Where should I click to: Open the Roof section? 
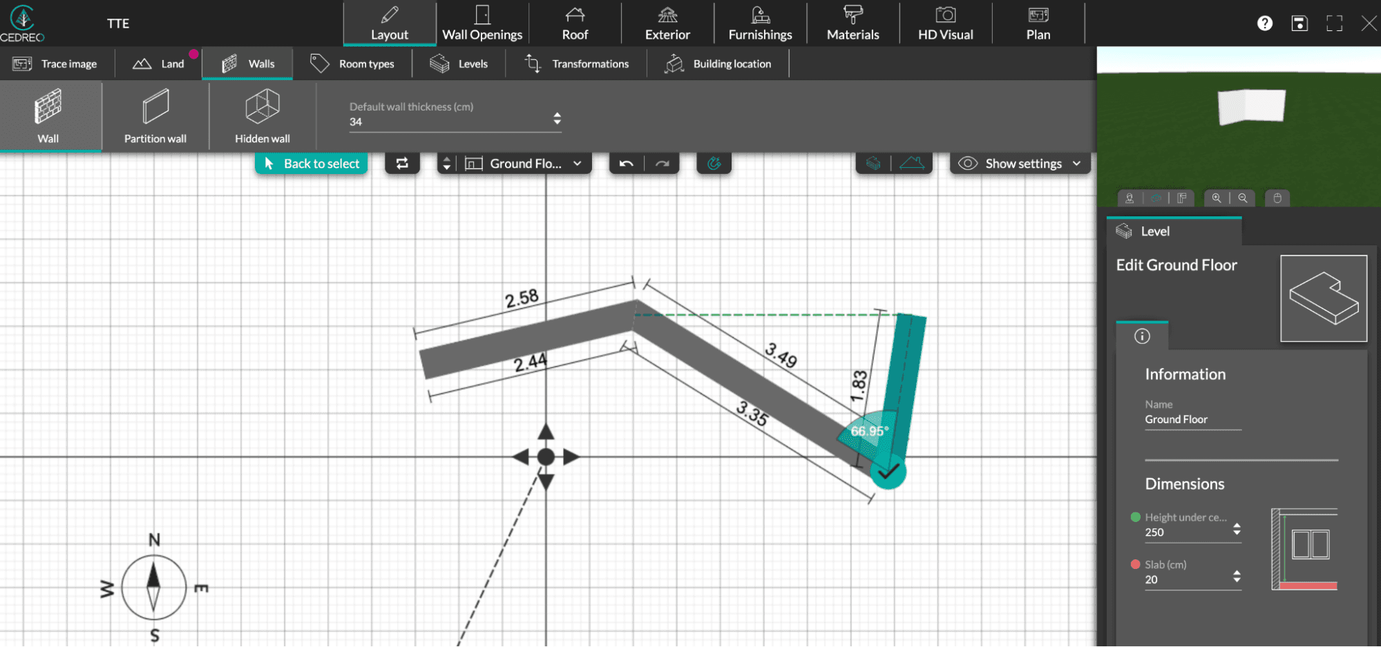[575, 23]
